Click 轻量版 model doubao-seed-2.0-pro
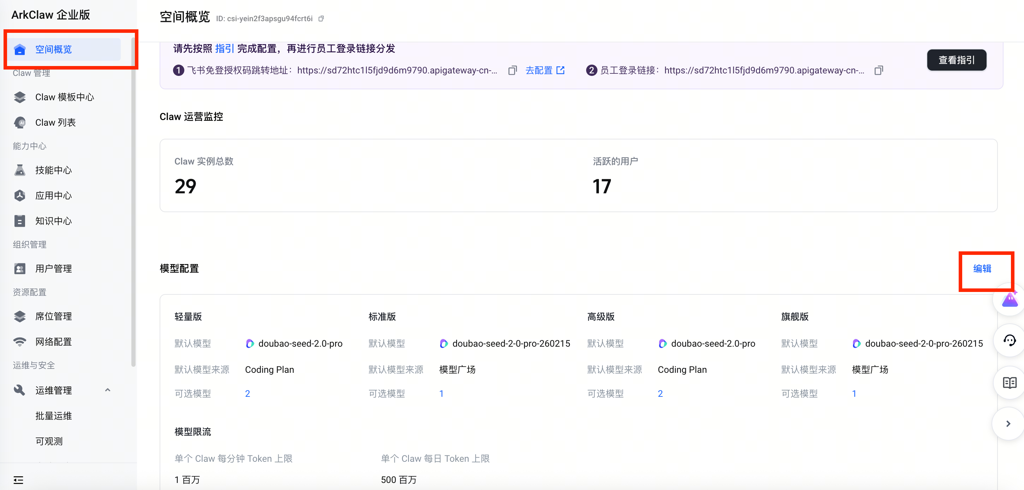 click(x=300, y=343)
